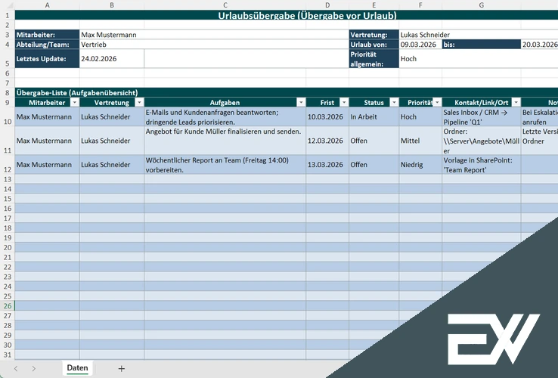This screenshot has height=378, width=558.
Task: Open the Priorität column filter dropdown
Action: point(437,103)
